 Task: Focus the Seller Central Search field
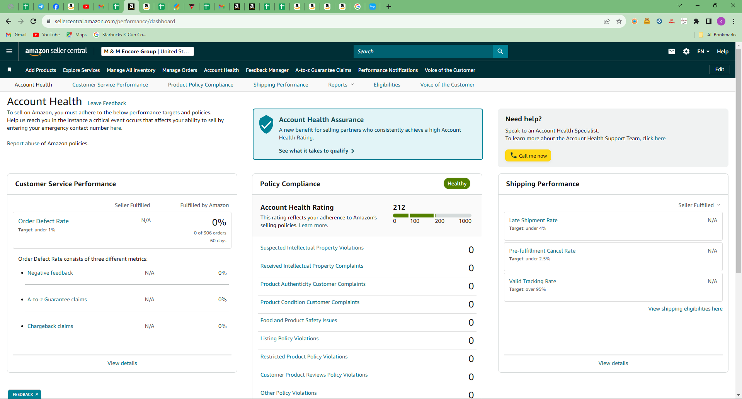[423, 51]
